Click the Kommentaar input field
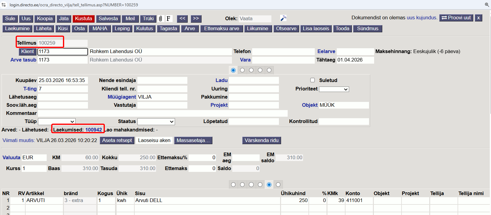 [x=163, y=113]
